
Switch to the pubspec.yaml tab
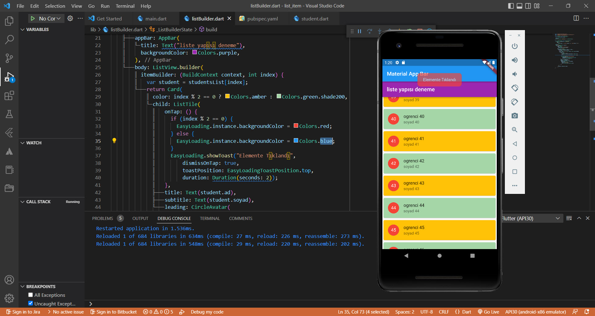coord(262,19)
